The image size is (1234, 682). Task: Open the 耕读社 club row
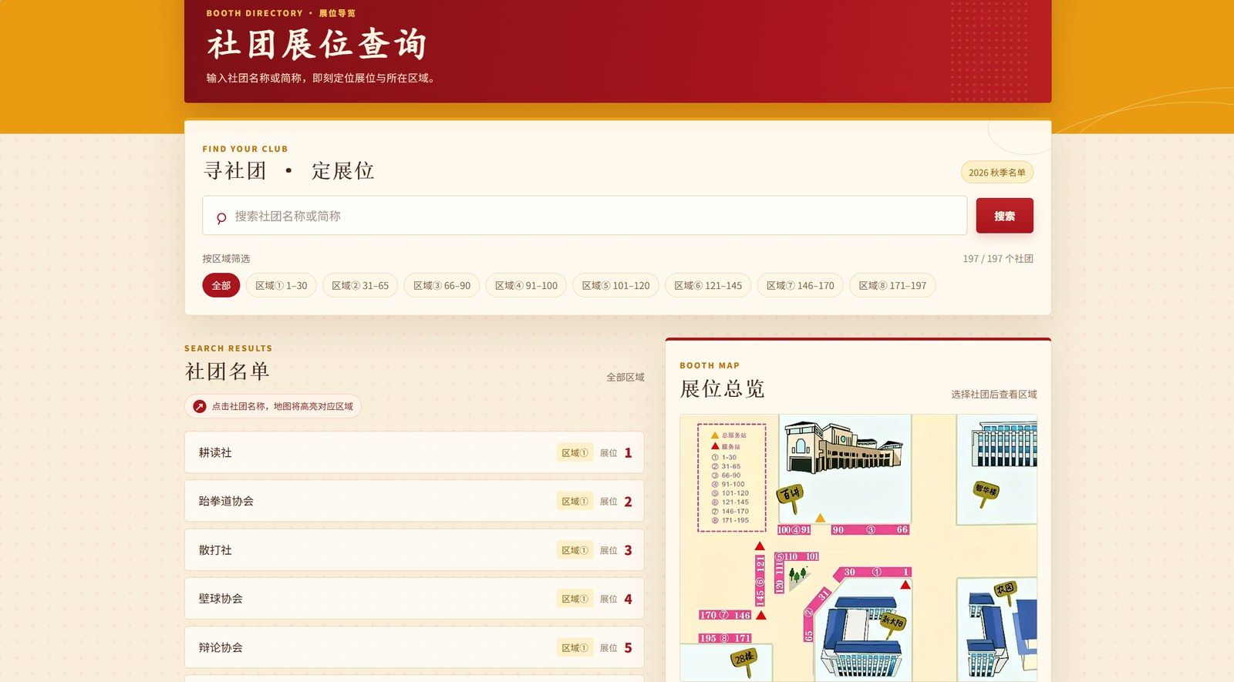click(414, 452)
